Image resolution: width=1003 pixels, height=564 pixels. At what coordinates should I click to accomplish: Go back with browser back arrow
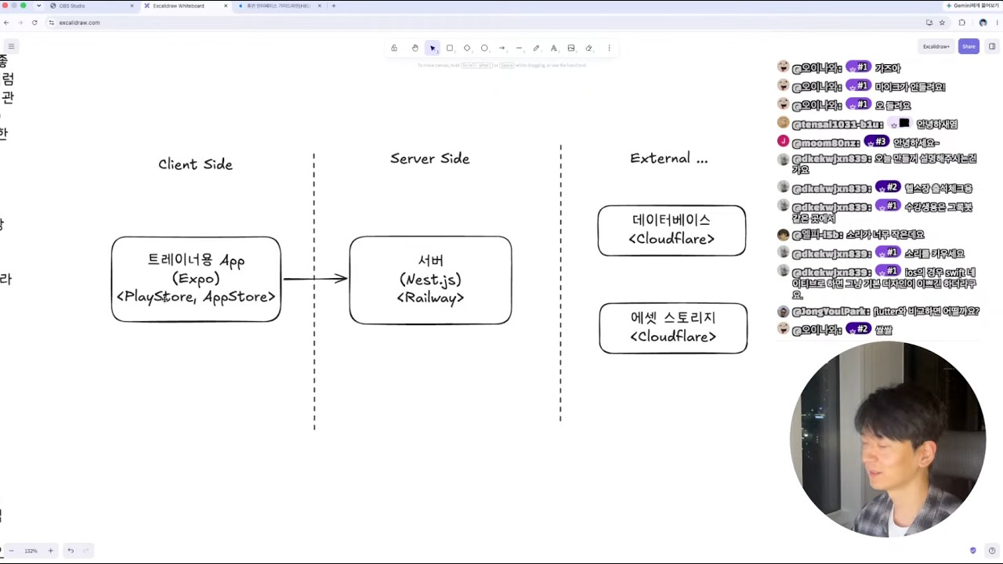(6, 23)
